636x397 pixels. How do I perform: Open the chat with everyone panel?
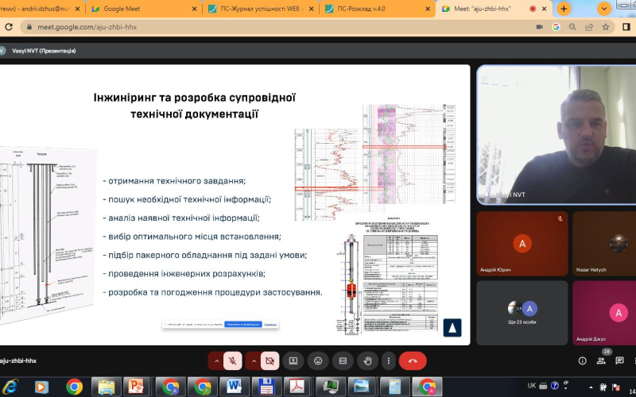(620, 360)
